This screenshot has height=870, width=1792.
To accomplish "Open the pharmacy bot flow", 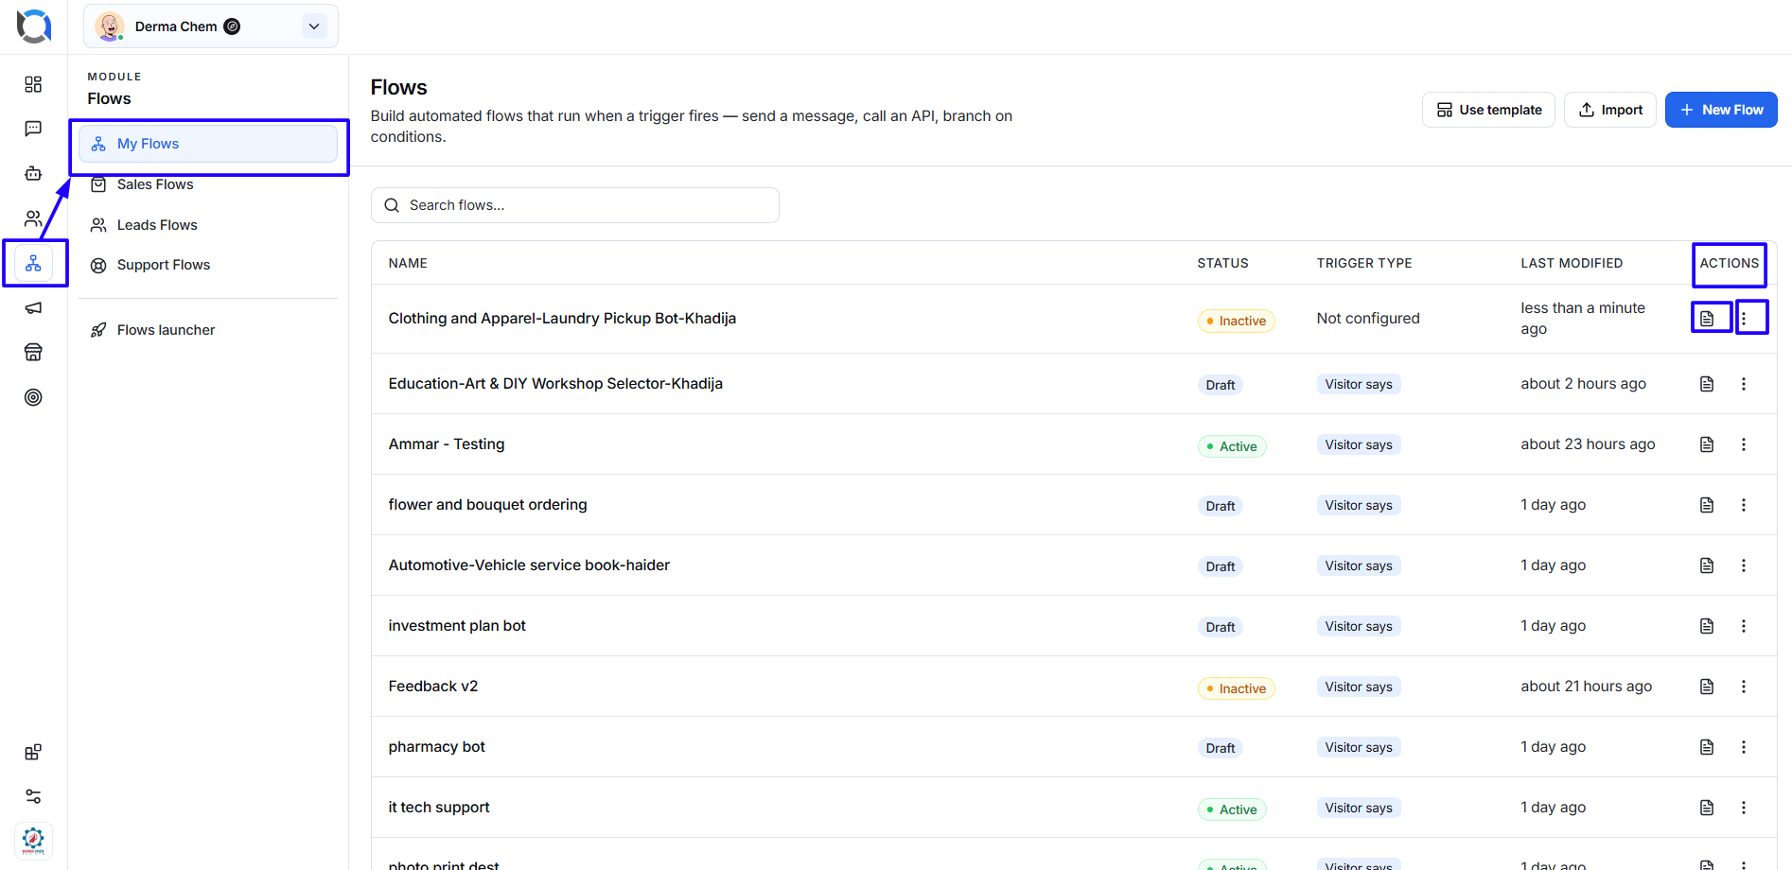I will pos(436,747).
